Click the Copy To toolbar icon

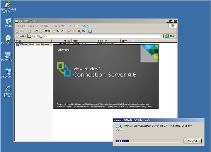click(74, 31)
